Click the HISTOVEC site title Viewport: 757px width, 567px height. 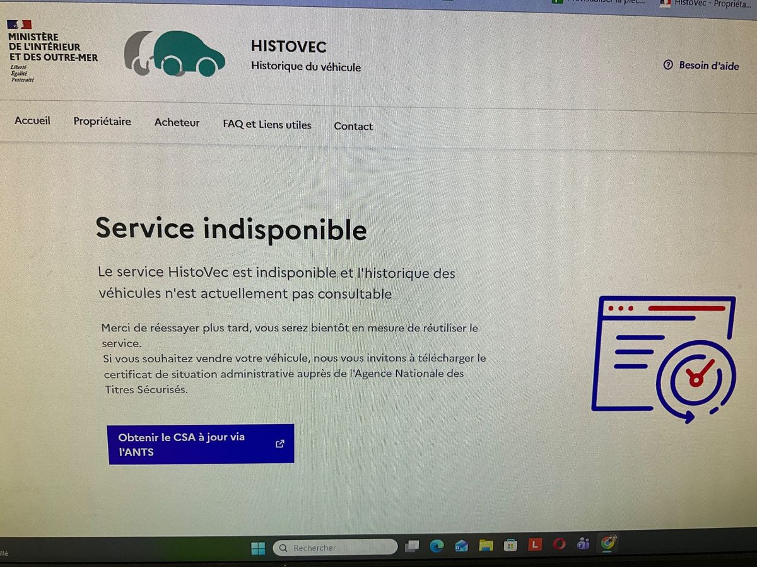[x=288, y=46]
